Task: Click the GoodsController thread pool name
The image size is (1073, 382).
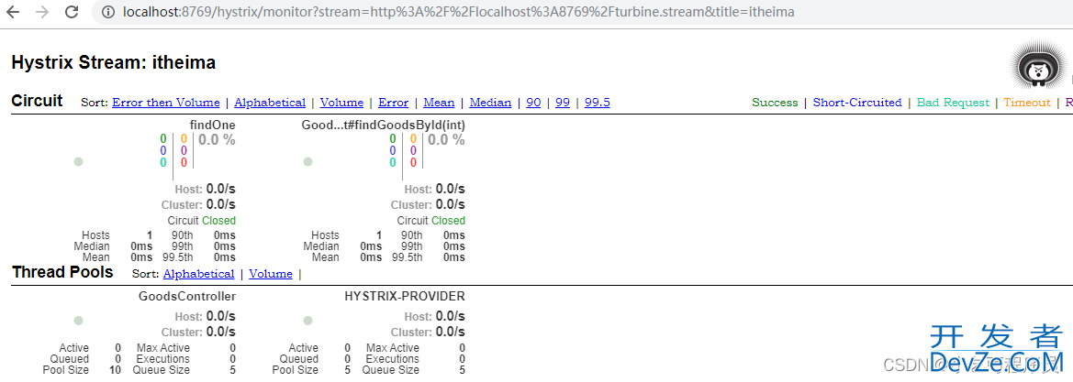Action: pyautogui.click(x=187, y=297)
